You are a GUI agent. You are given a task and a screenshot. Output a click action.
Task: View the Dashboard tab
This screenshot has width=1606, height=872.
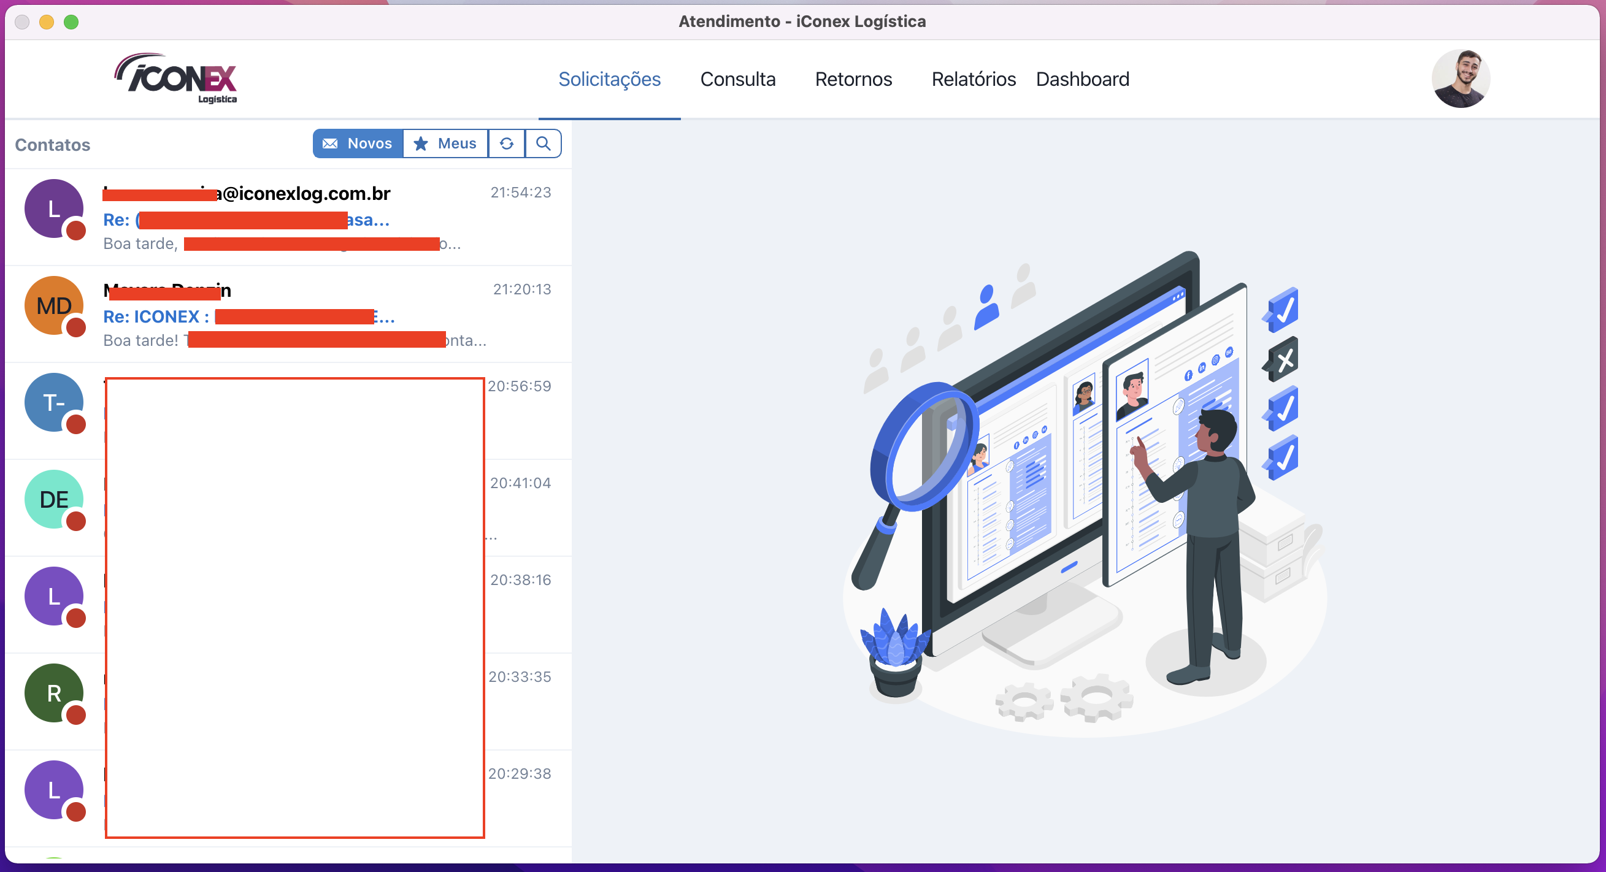[x=1082, y=79]
